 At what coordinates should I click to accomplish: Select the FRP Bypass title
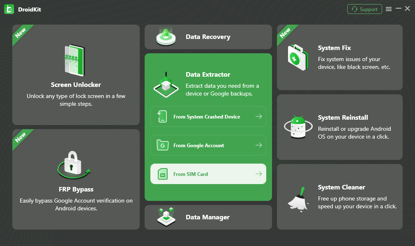point(76,189)
